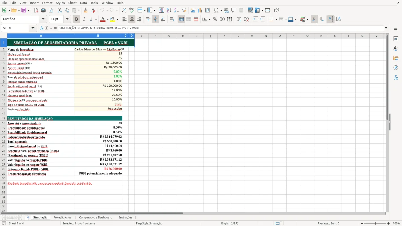
Task: Open sidebar Navigator panel
Action: point(396,68)
